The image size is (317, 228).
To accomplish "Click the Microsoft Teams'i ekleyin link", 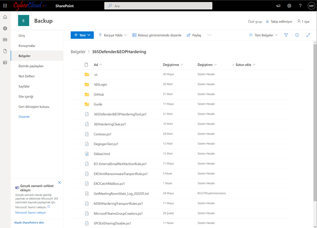I will pyautogui.click(x=30, y=212).
